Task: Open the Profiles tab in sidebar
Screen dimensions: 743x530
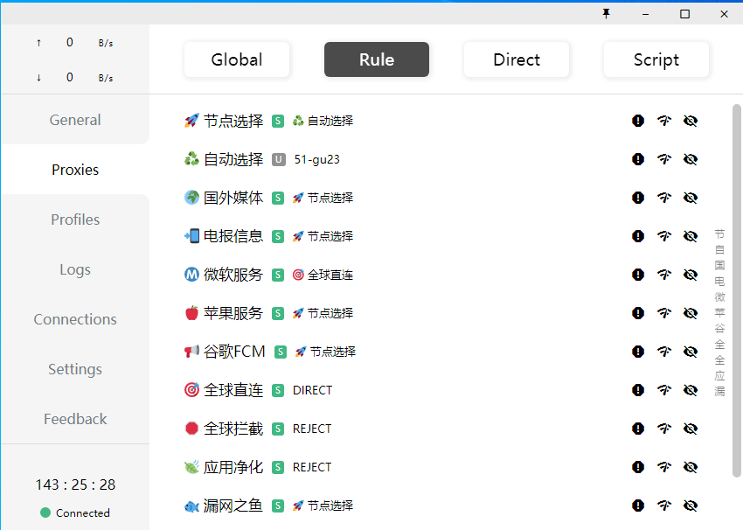Action: (75, 220)
